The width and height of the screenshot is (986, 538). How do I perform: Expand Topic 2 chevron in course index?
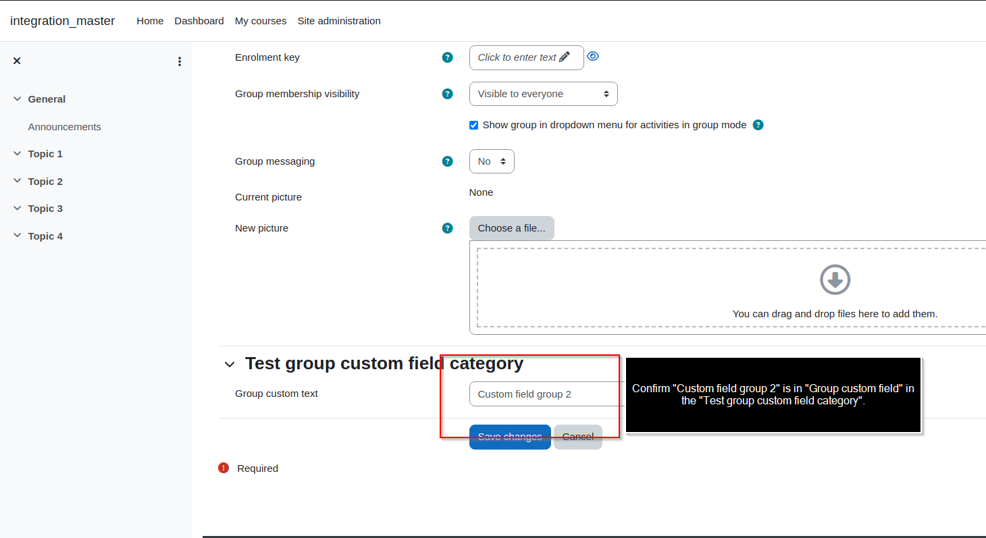point(17,181)
